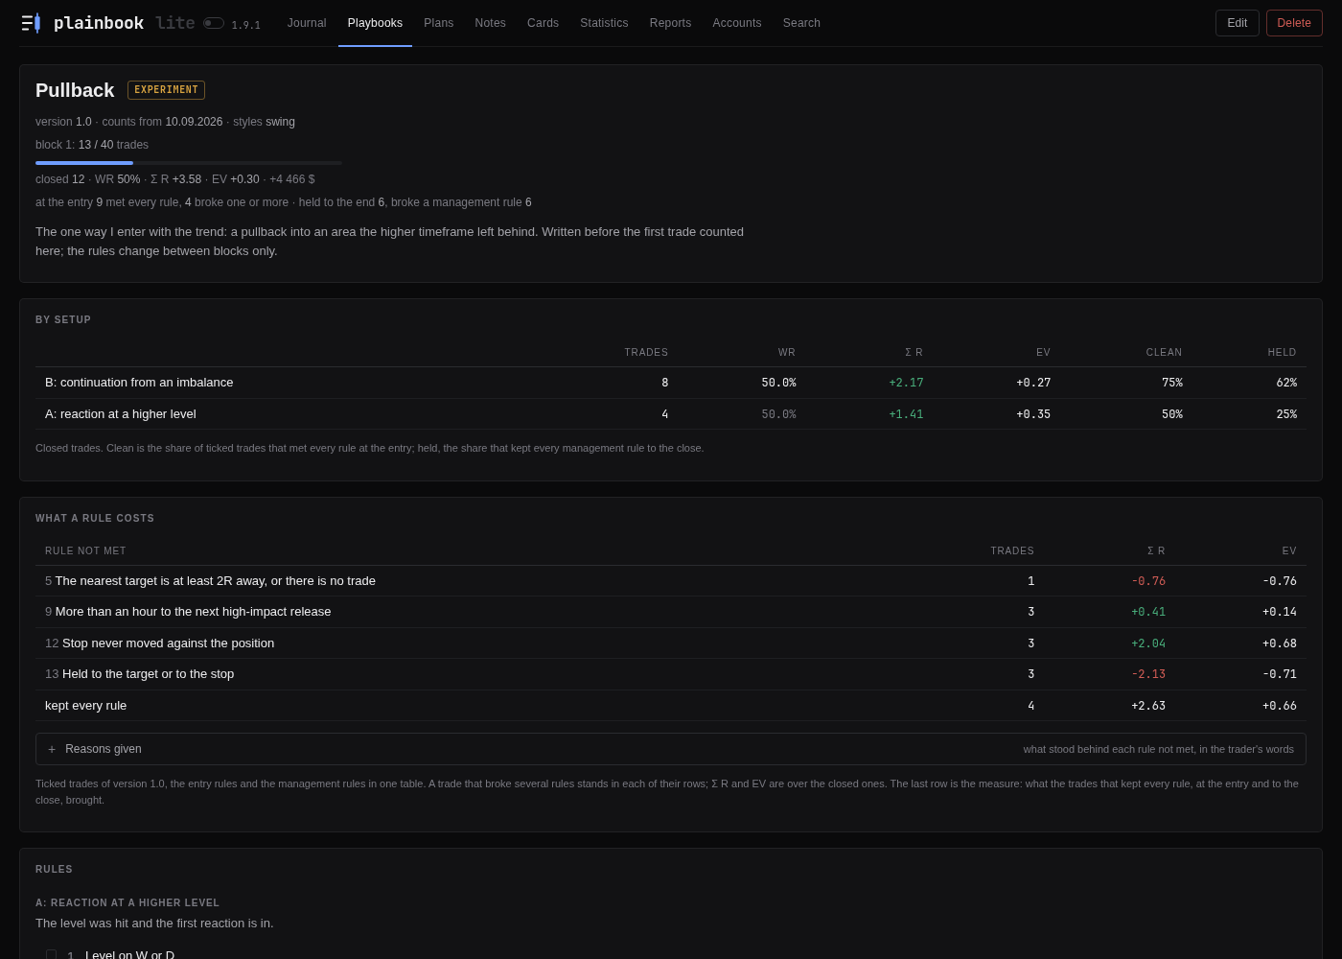Click the -0.76 EV value for rule 5
The height and width of the screenshot is (959, 1342).
[1280, 581]
